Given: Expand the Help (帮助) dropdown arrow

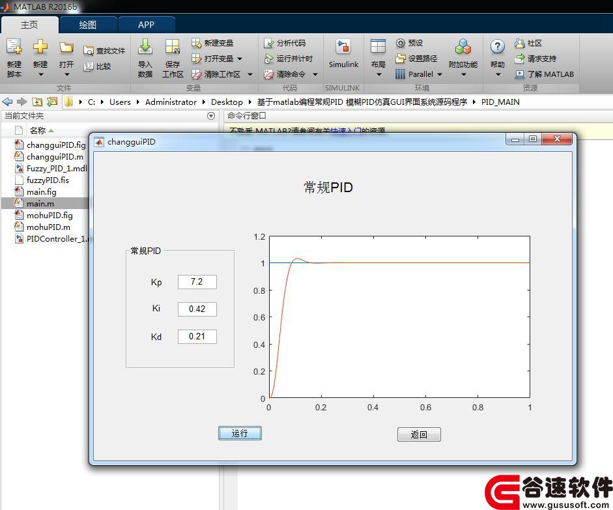Looking at the screenshot, I should click(498, 75).
